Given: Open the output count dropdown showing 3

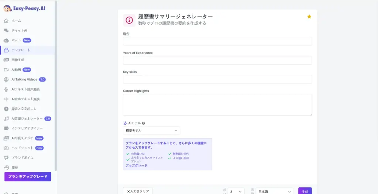Looking at the screenshot, I should [x=236, y=191].
